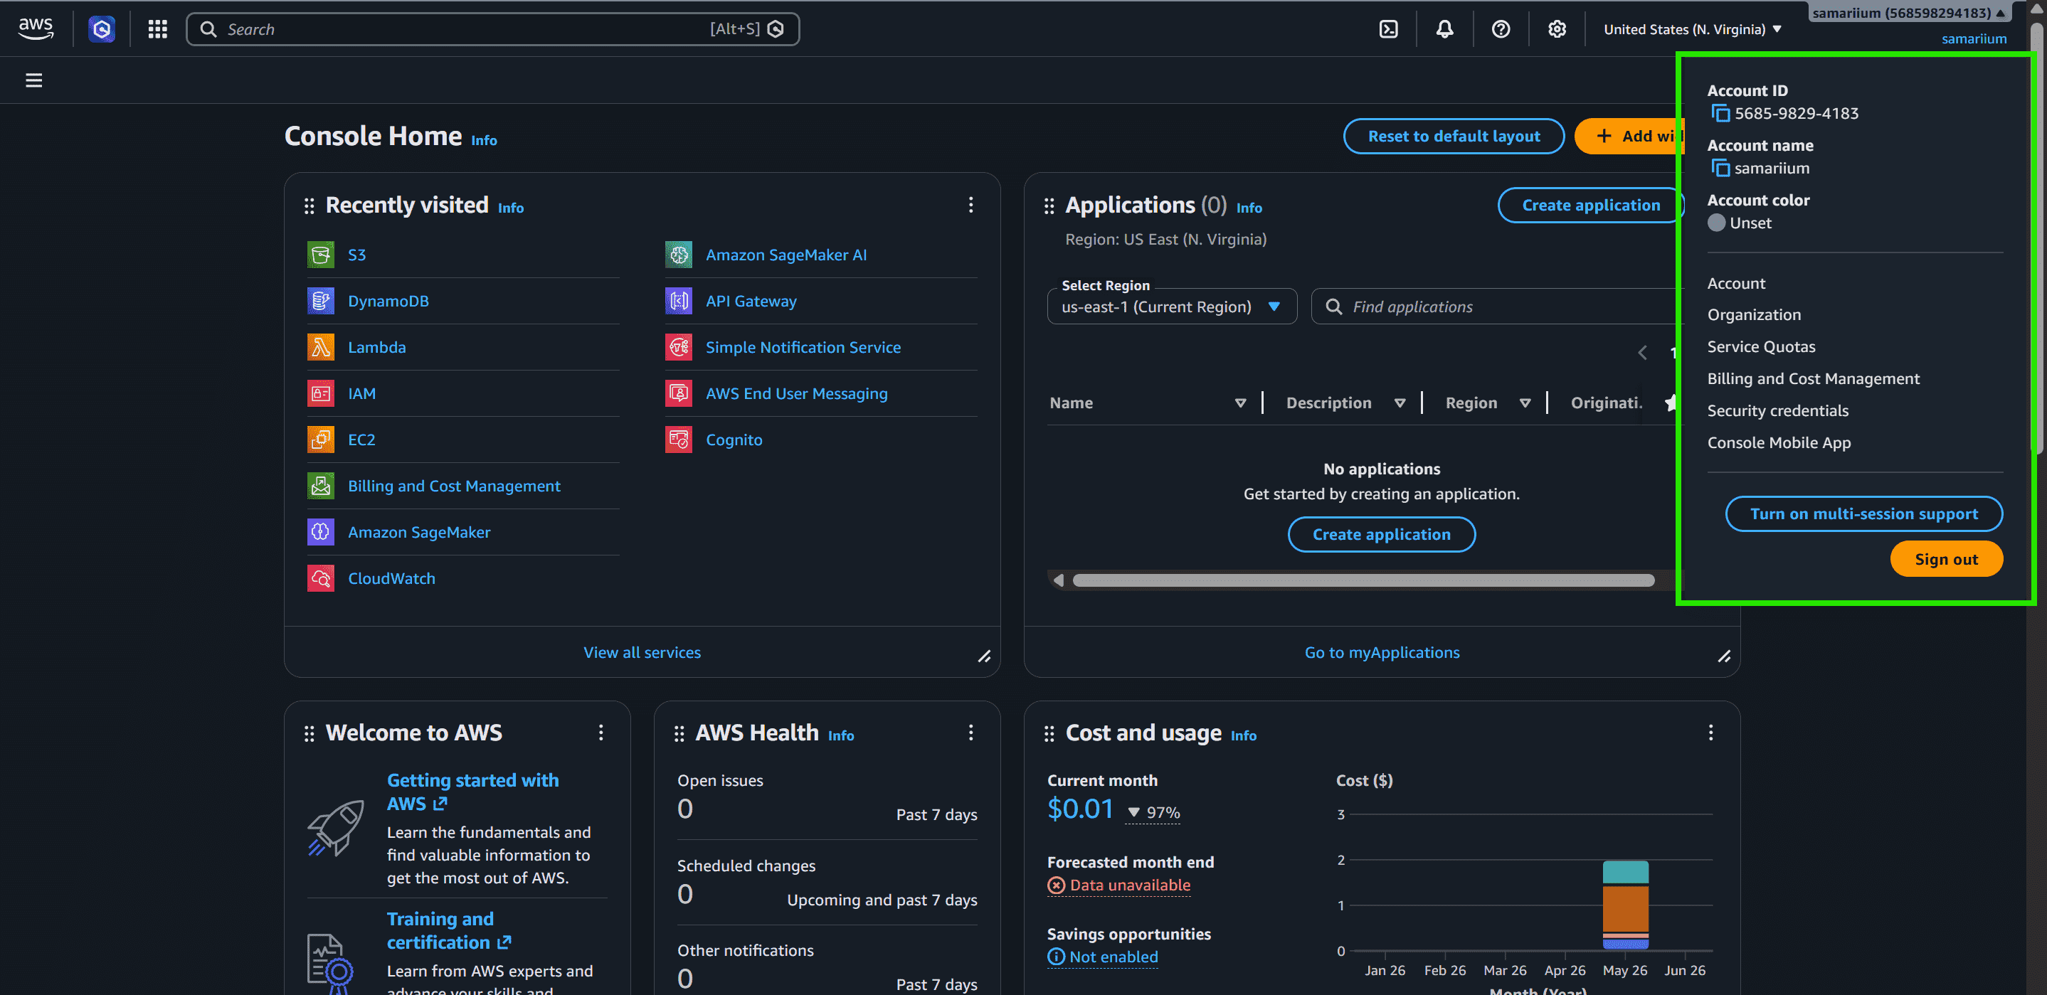Sort applications by Description column arrow
Screen dimensions: 2047x995
[x=1400, y=403]
